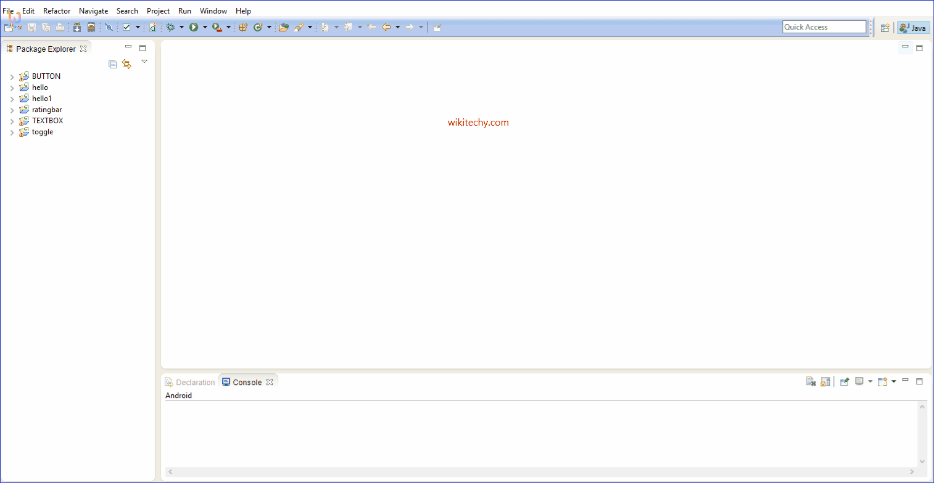
Task: Click inside the Quick Access field
Action: (824, 26)
